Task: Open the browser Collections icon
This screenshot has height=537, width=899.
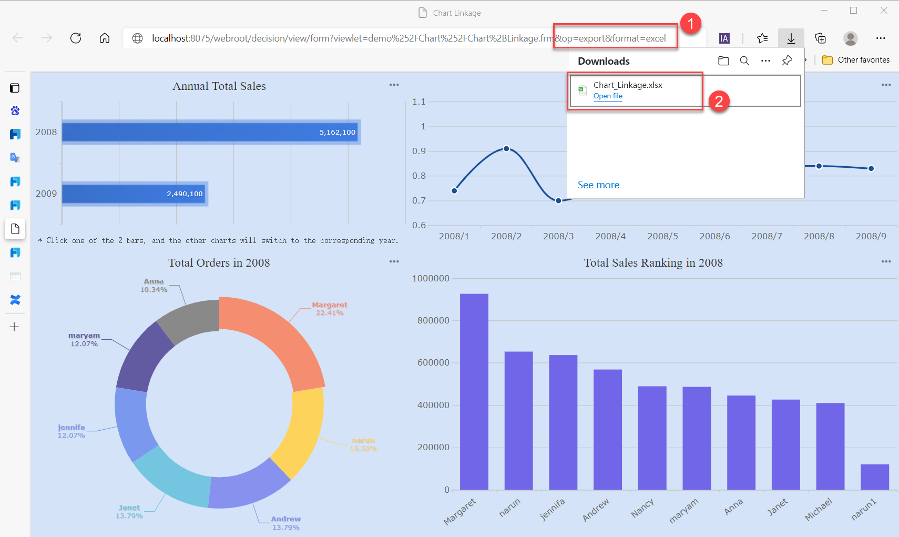Action: tap(820, 38)
